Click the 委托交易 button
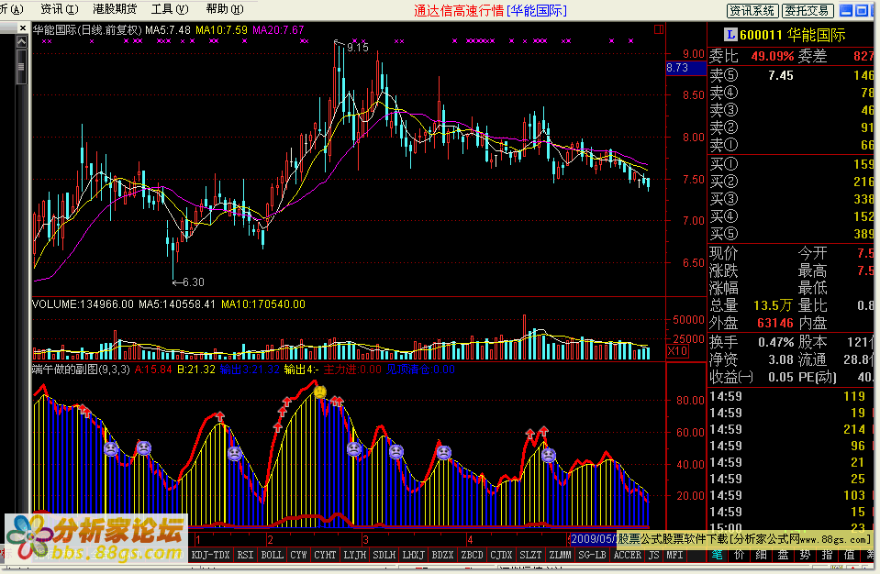Screen dimensions: 880x574 click(807, 11)
